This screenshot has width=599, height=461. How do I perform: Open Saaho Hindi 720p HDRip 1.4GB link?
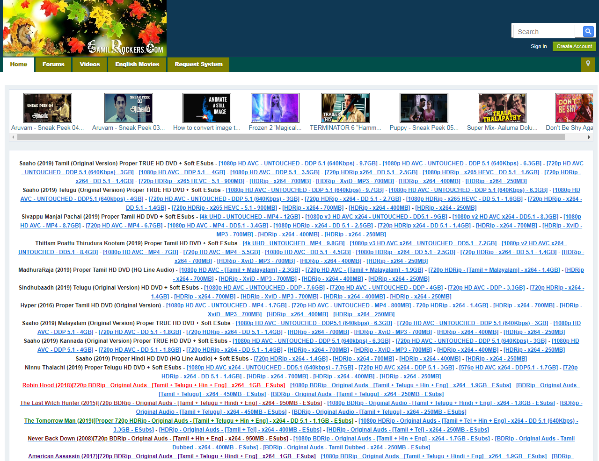tap(291, 359)
